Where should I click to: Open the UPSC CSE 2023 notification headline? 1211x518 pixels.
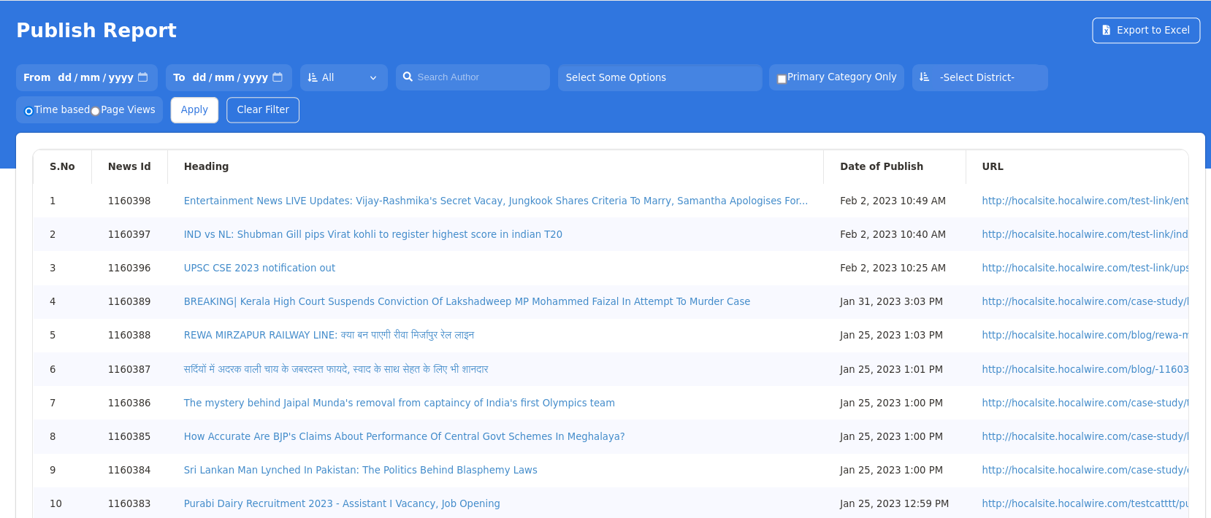pyautogui.click(x=259, y=268)
